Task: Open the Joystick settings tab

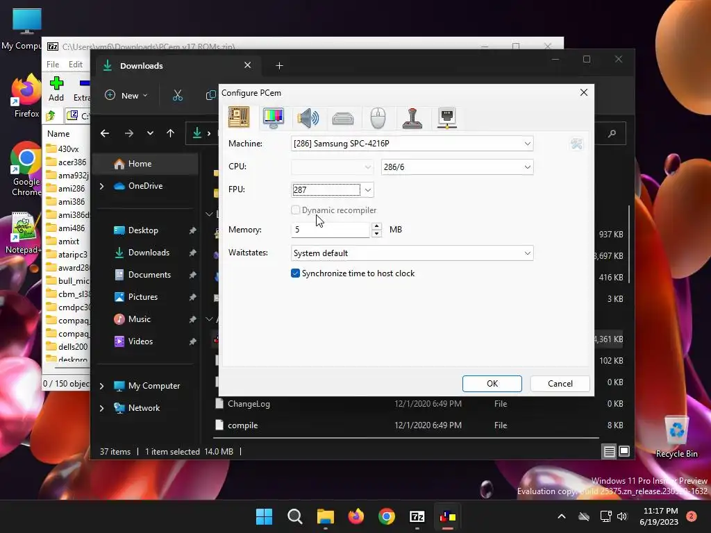Action: point(412,118)
